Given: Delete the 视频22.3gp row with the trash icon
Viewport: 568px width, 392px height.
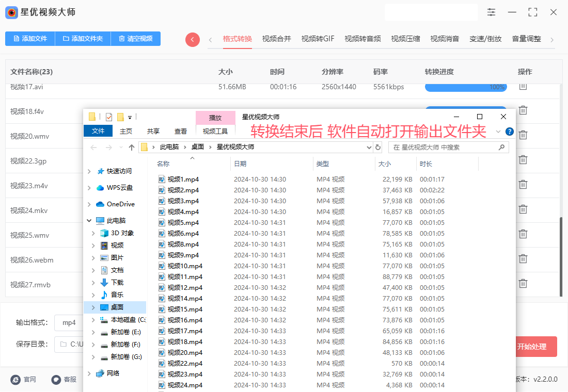Looking at the screenshot, I should click(x=523, y=159).
